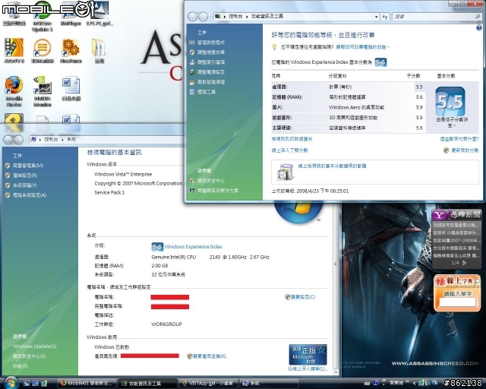This screenshot has height=389, width=486.
Task: Click the online dictionary gadget input box
Action: [457, 302]
